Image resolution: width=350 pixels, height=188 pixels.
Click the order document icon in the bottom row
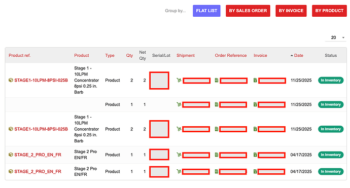click(217, 171)
